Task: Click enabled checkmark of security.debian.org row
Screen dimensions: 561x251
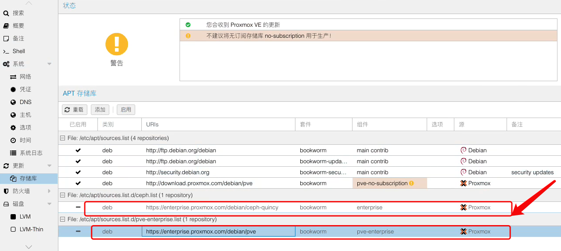Action: (x=78, y=172)
